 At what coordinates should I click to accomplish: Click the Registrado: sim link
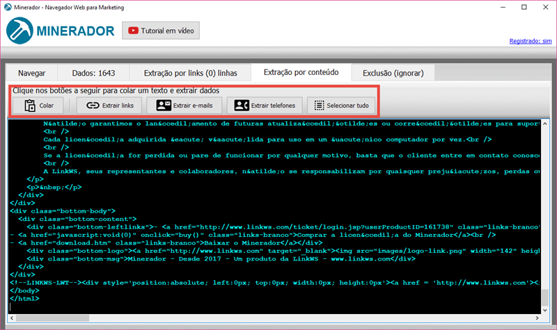(531, 41)
